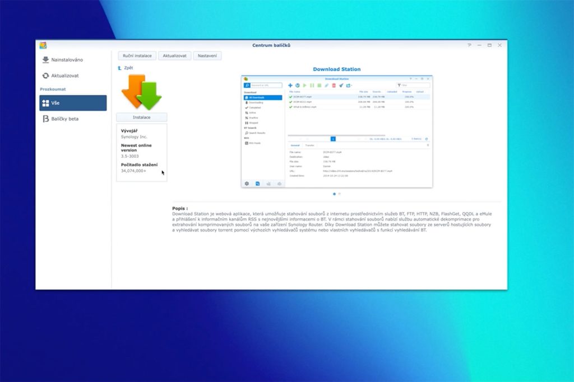Click the version number 3.5-3003
This screenshot has height=382, width=574.
(x=130, y=156)
